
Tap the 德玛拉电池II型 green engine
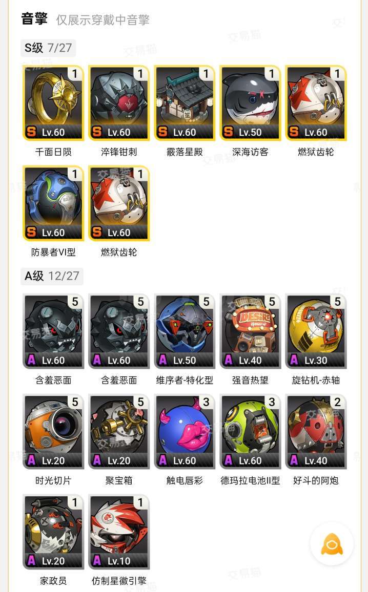(x=251, y=432)
